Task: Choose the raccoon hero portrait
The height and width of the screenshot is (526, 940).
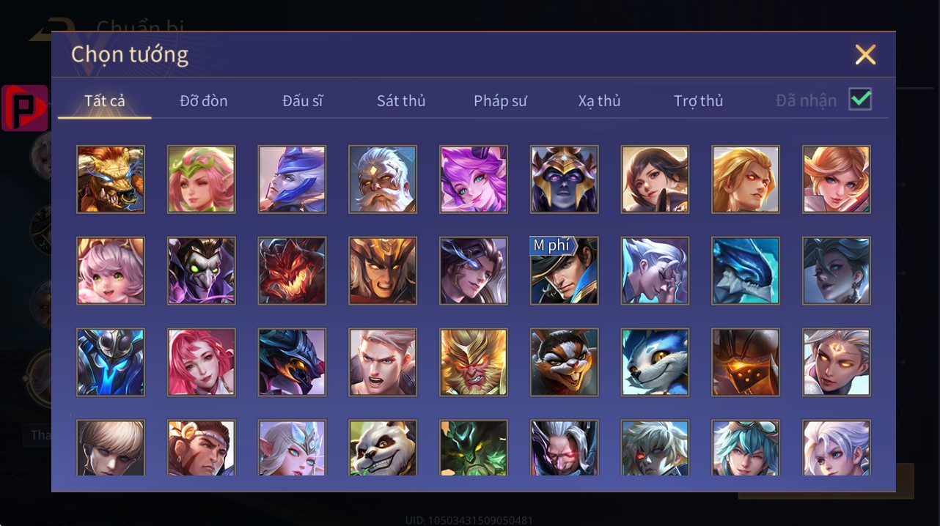Action: tap(565, 362)
